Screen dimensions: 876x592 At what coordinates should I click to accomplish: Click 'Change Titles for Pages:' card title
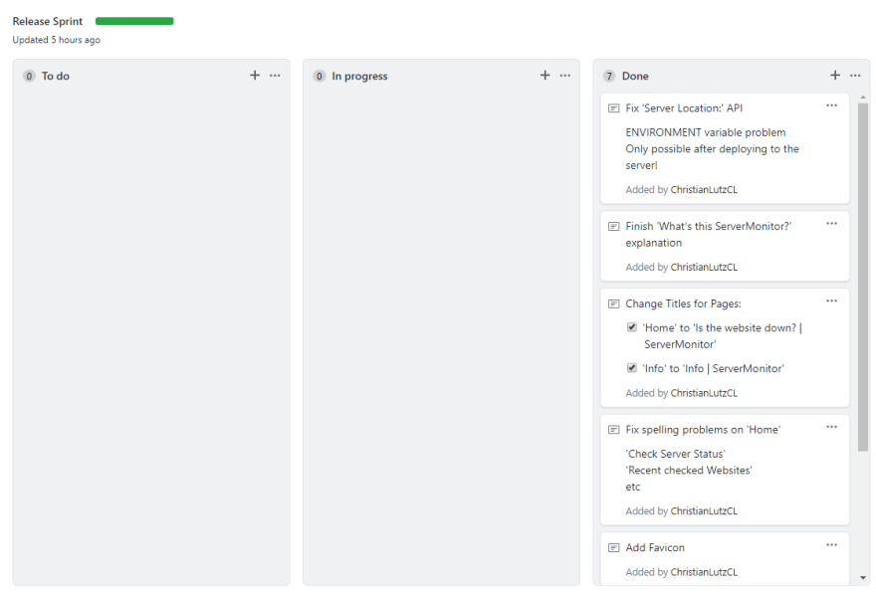[683, 303]
